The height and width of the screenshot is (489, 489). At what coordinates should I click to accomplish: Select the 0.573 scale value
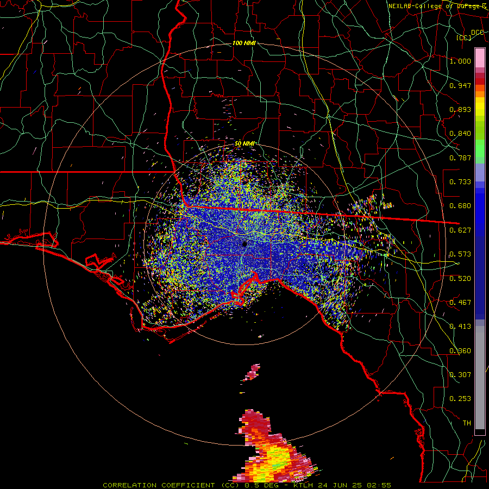tap(460, 254)
